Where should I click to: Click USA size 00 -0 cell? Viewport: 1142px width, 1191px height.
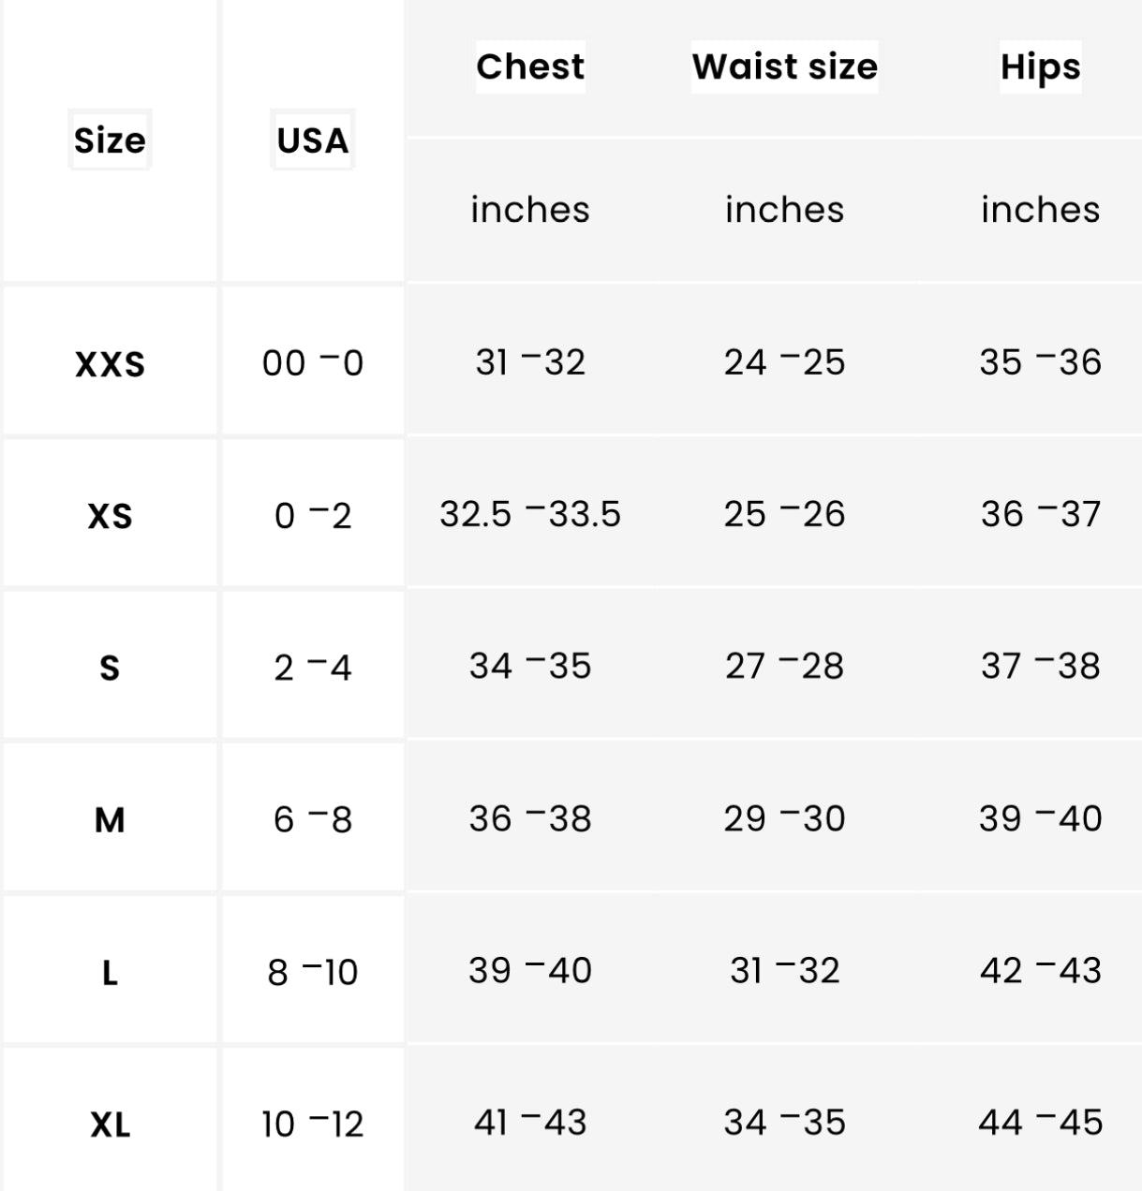point(312,363)
